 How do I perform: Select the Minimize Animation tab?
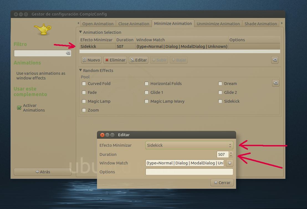[x=173, y=23]
